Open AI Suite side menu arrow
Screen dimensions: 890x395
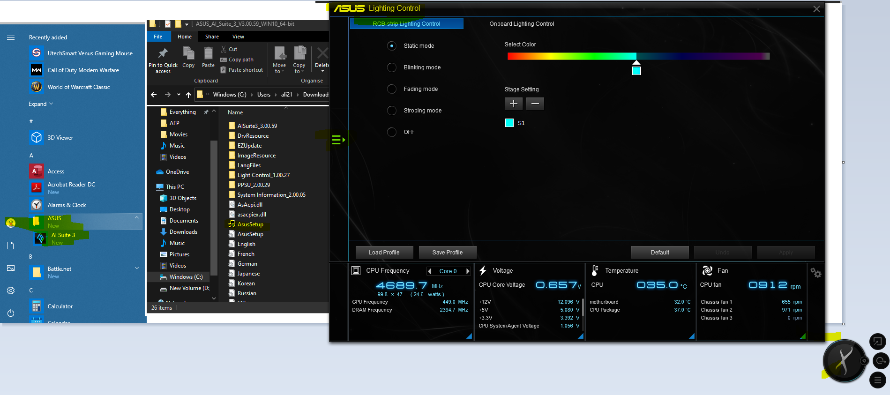click(x=338, y=140)
